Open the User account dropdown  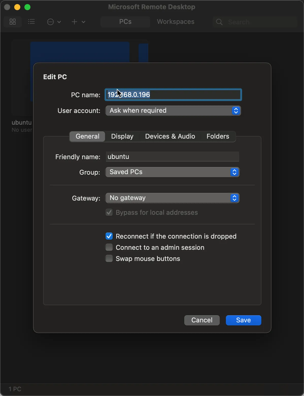(x=173, y=111)
